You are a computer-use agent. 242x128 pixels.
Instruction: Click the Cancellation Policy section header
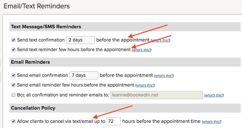tap(33, 108)
